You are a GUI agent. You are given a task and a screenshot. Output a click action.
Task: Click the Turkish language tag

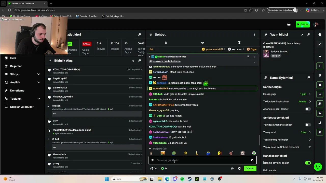tap(276, 56)
